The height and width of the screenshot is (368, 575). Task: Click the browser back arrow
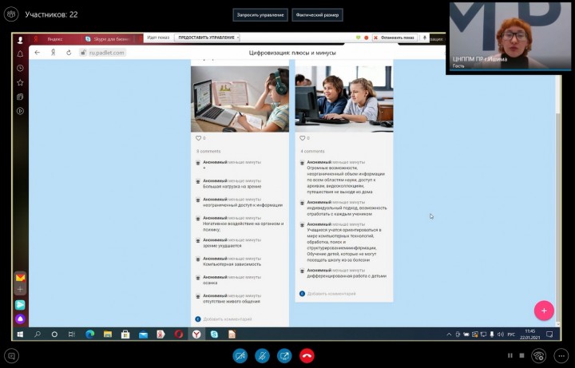(37, 53)
